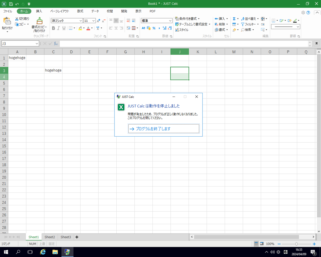This screenshot has width=321, height=257.
Task: Open File Explorer from the taskbar
Action: point(55,252)
